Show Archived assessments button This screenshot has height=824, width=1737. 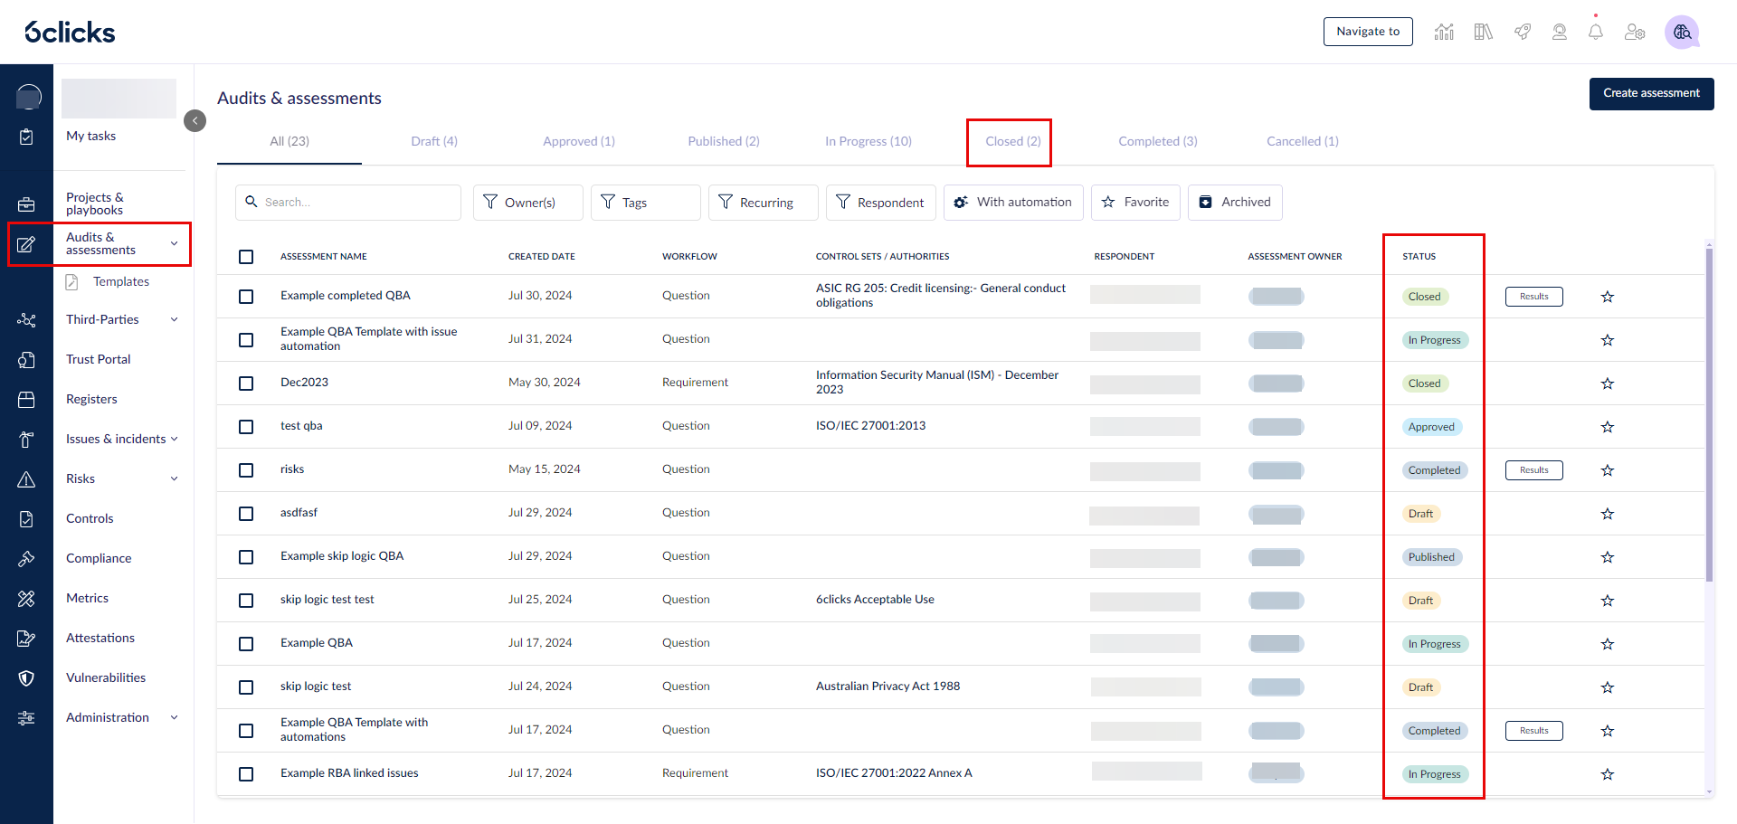click(x=1235, y=203)
